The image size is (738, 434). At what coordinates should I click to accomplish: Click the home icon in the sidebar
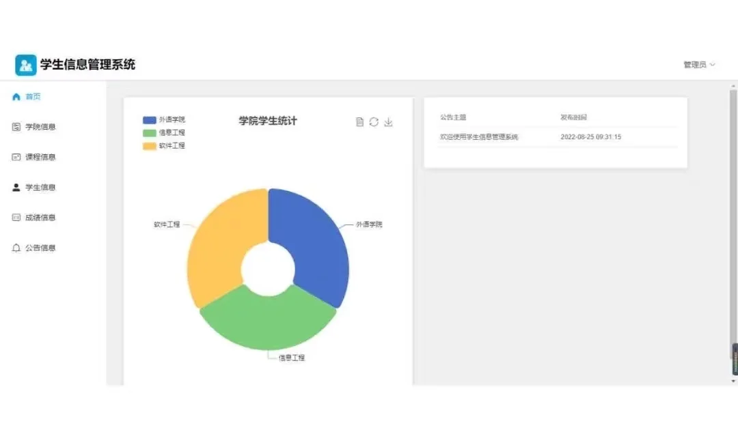[16, 97]
